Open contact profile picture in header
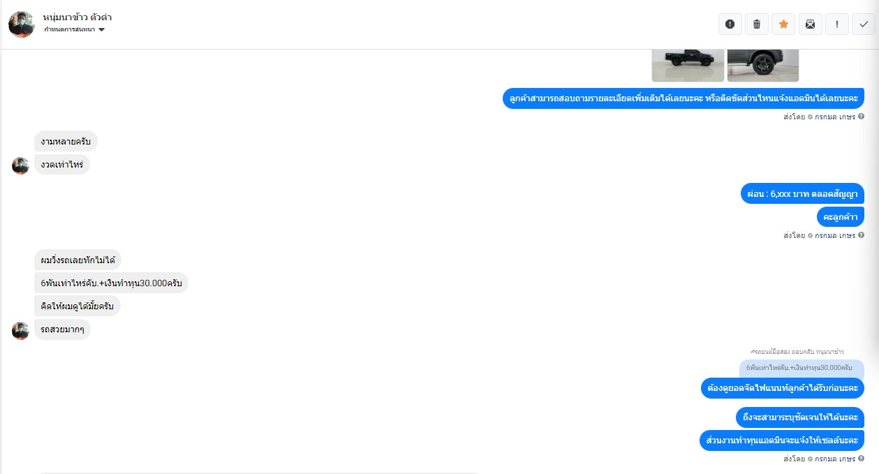879x474 pixels. click(x=22, y=24)
